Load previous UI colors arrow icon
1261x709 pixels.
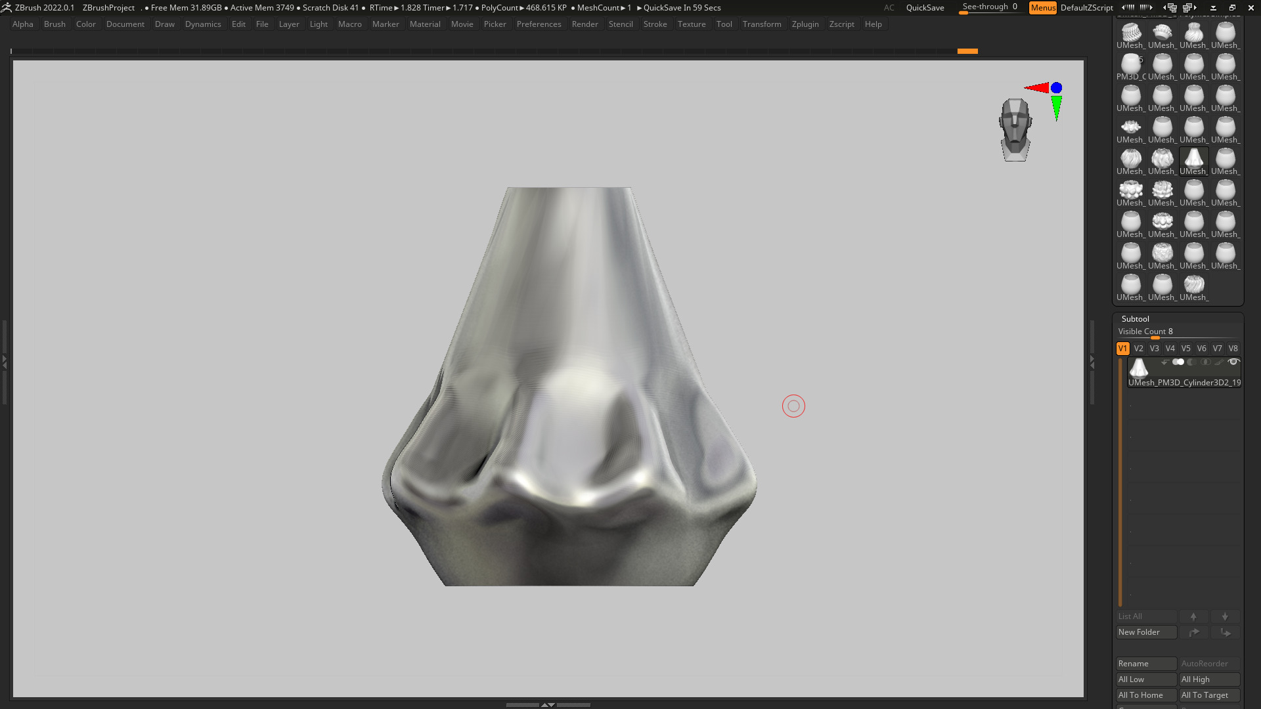(1128, 7)
